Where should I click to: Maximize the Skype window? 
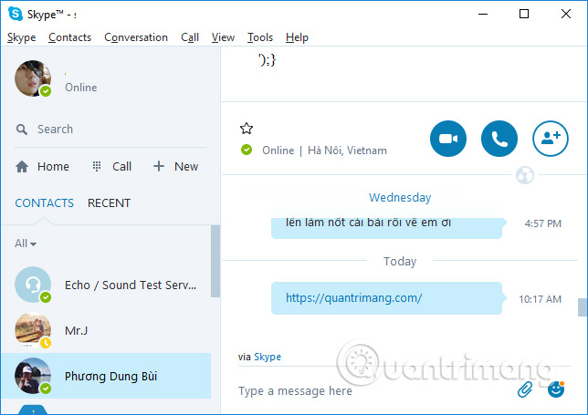[524, 14]
